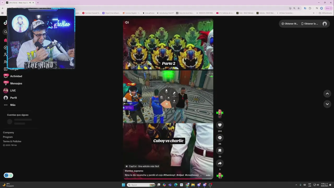Open the clock showing 9:39 p. m.
The width and height of the screenshot is (334, 188).
[x=325, y=185]
